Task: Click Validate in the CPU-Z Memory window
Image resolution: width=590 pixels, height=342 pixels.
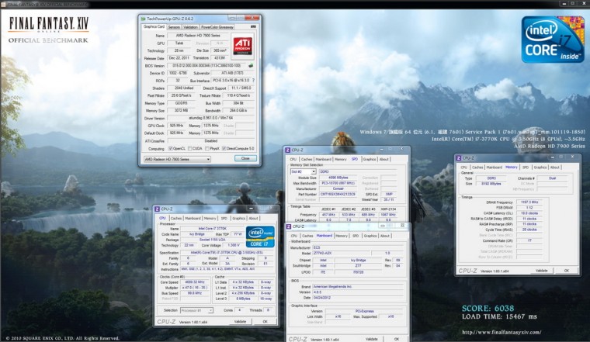Action: (540, 271)
